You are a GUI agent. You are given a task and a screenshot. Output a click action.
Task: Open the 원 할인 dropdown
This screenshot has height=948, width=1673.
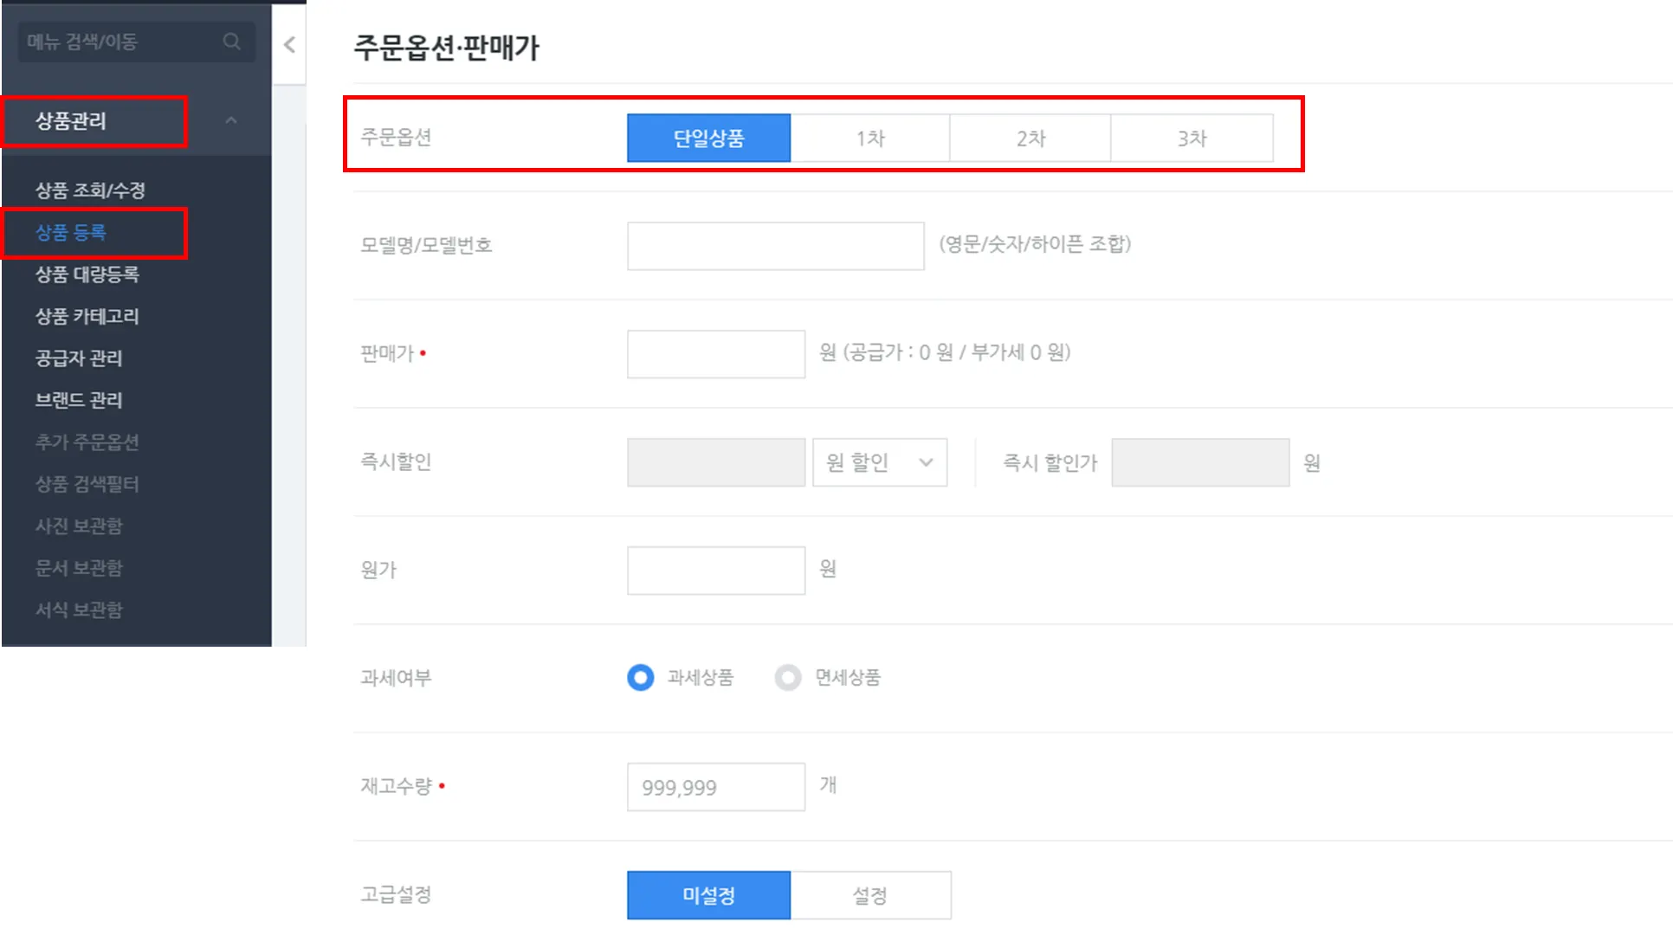879,462
